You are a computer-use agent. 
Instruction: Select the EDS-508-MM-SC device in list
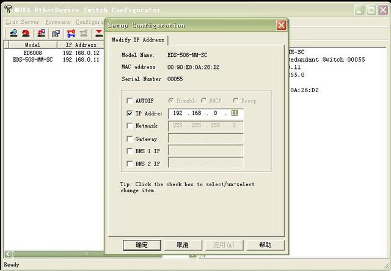33,60
